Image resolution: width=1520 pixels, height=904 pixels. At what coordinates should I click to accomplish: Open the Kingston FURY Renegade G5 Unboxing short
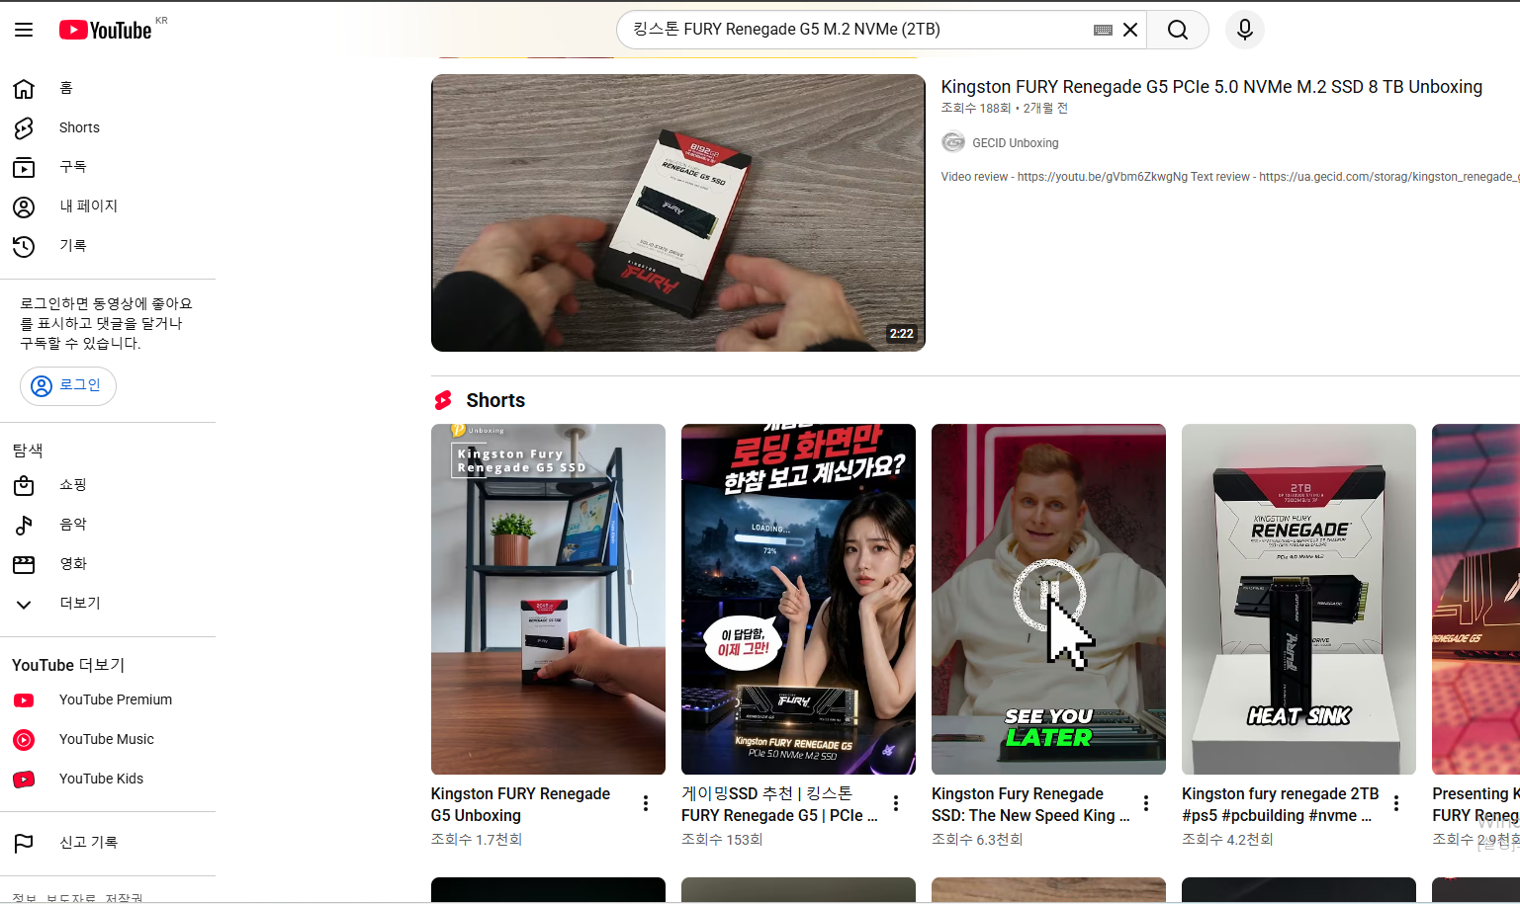548,599
